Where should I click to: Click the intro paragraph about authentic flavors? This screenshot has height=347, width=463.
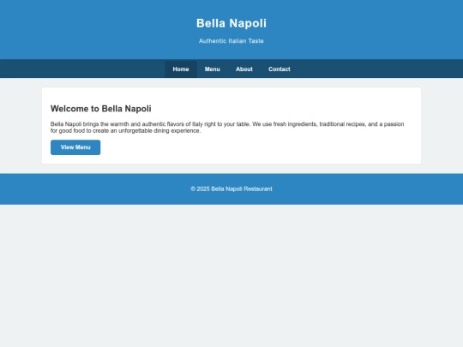coord(227,128)
